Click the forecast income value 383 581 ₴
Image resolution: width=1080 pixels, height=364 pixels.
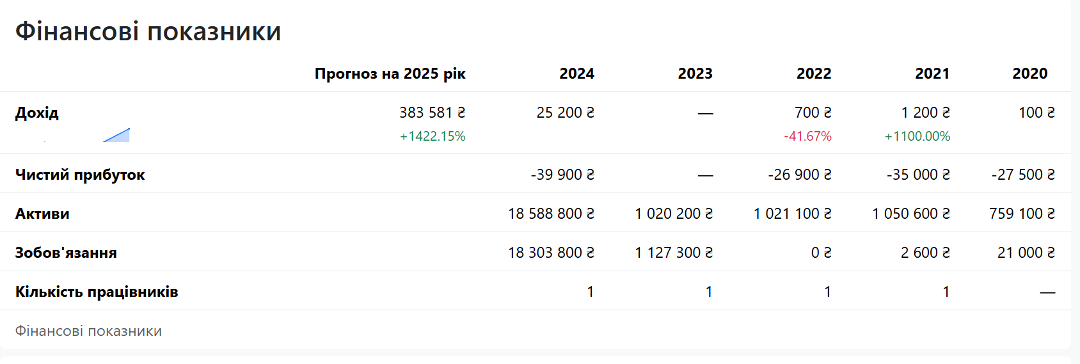[432, 113]
